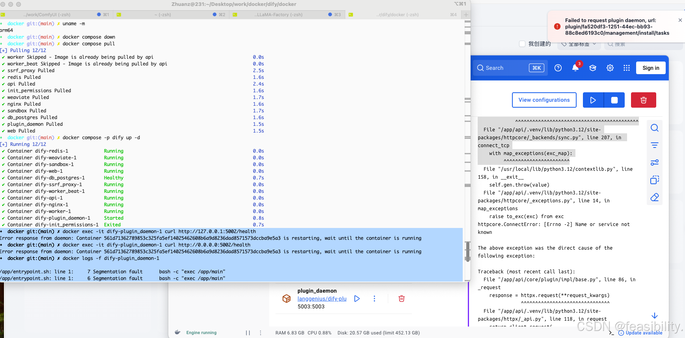Delete the plugin_daemon container trash icon

click(402, 299)
